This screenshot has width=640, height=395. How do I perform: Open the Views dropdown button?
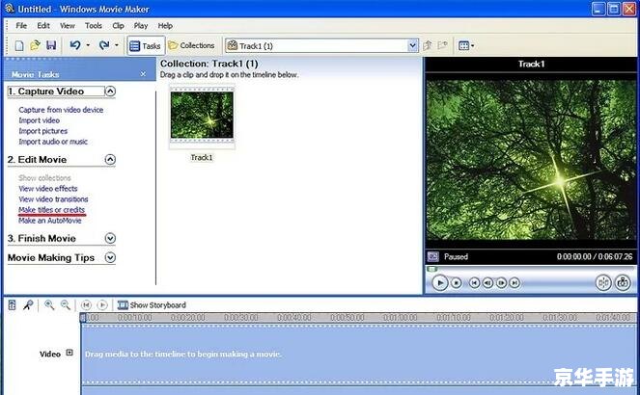pos(466,45)
